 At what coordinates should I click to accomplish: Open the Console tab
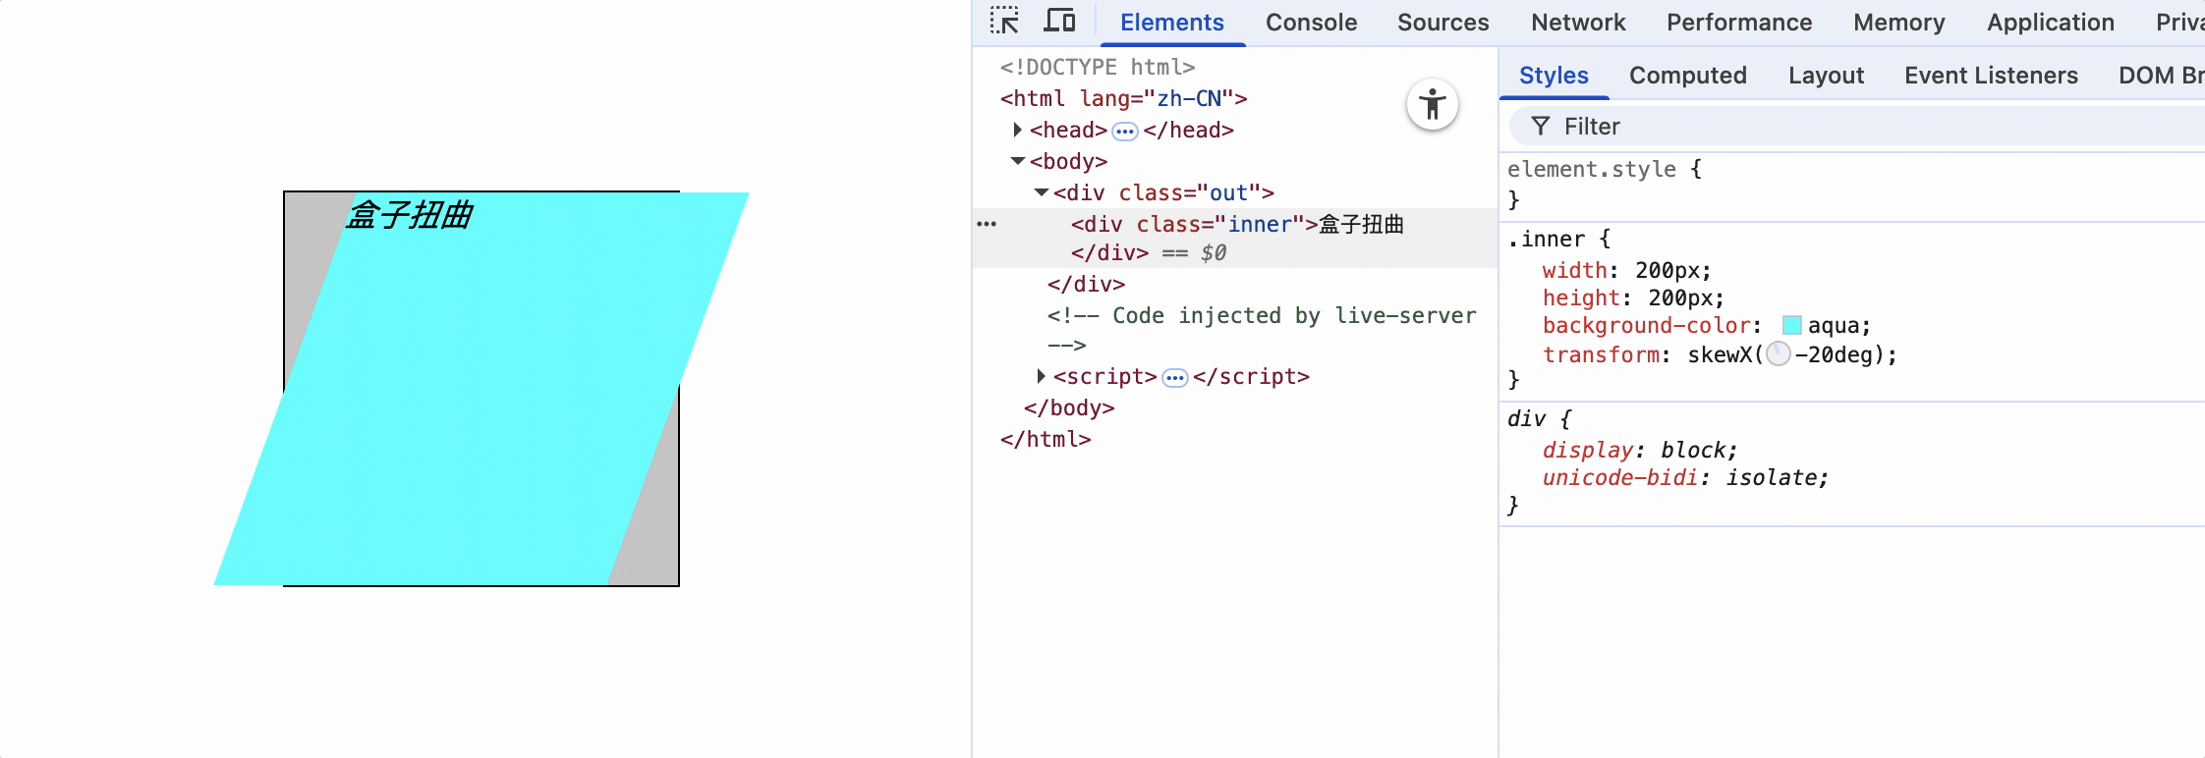(1311, 23)
